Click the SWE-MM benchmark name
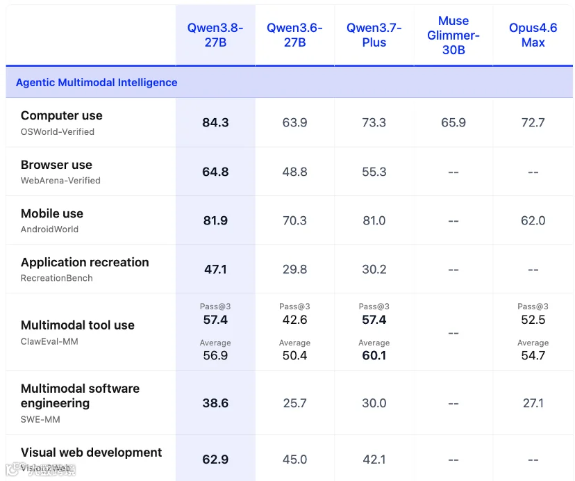575x481 pixels. pyautogui.click(x=40, y=419)
